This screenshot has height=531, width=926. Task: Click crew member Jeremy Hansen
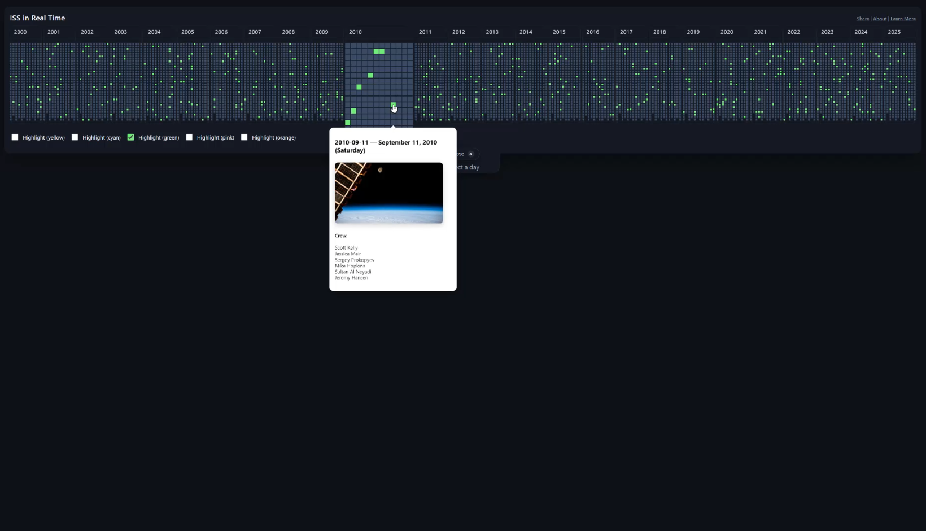(x=351, y=277)
